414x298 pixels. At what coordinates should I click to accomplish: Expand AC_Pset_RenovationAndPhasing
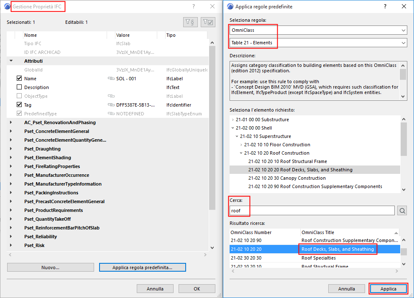click(11, 122)
